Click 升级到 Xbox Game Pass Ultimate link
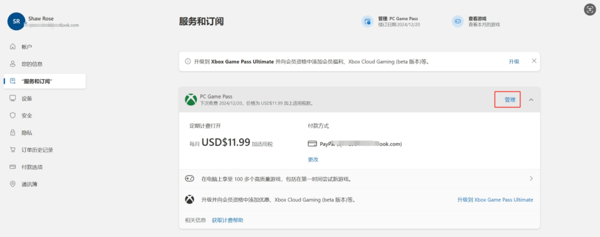This screenshot has height=237, width=600. point(495,200)
